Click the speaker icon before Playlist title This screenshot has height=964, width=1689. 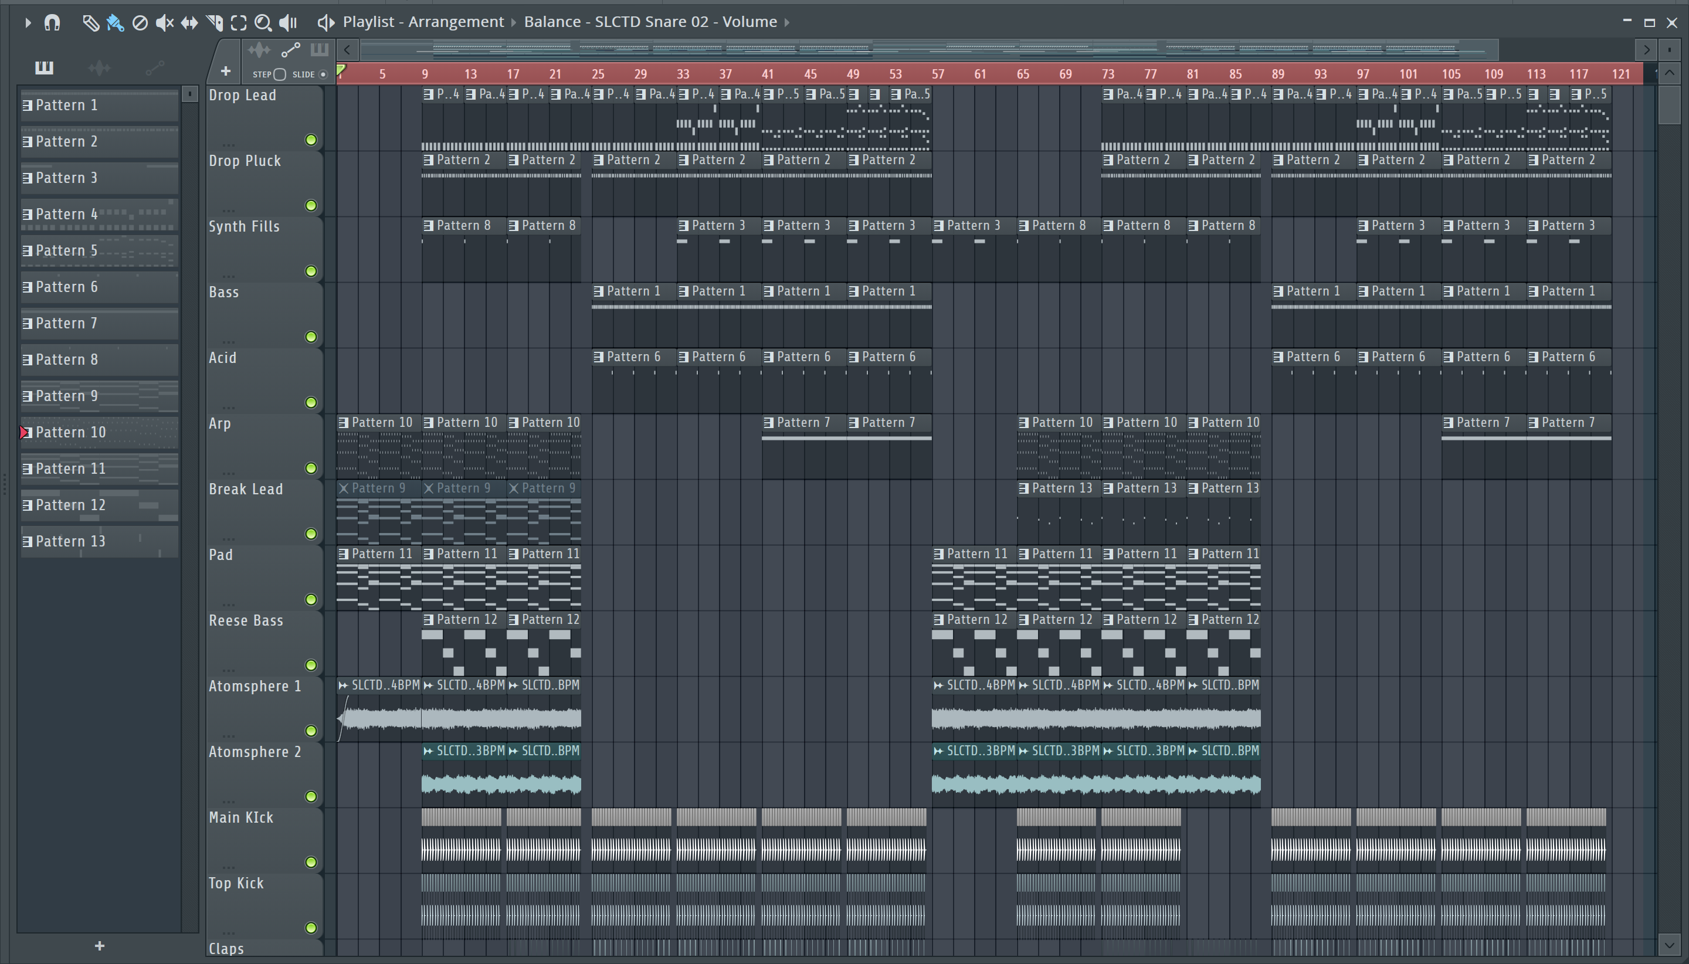tap(325, 22)
